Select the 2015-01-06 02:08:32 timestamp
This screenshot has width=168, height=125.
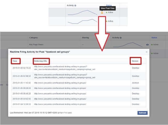(22, 76)
